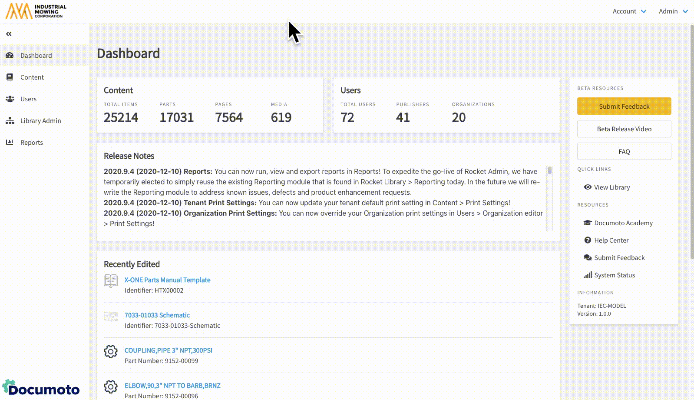Click the FAQ button
694x400 pixels.
(624, 152)
